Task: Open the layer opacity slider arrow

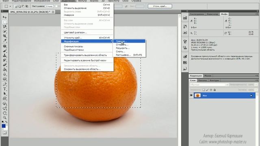Action: tap(256, 85)
